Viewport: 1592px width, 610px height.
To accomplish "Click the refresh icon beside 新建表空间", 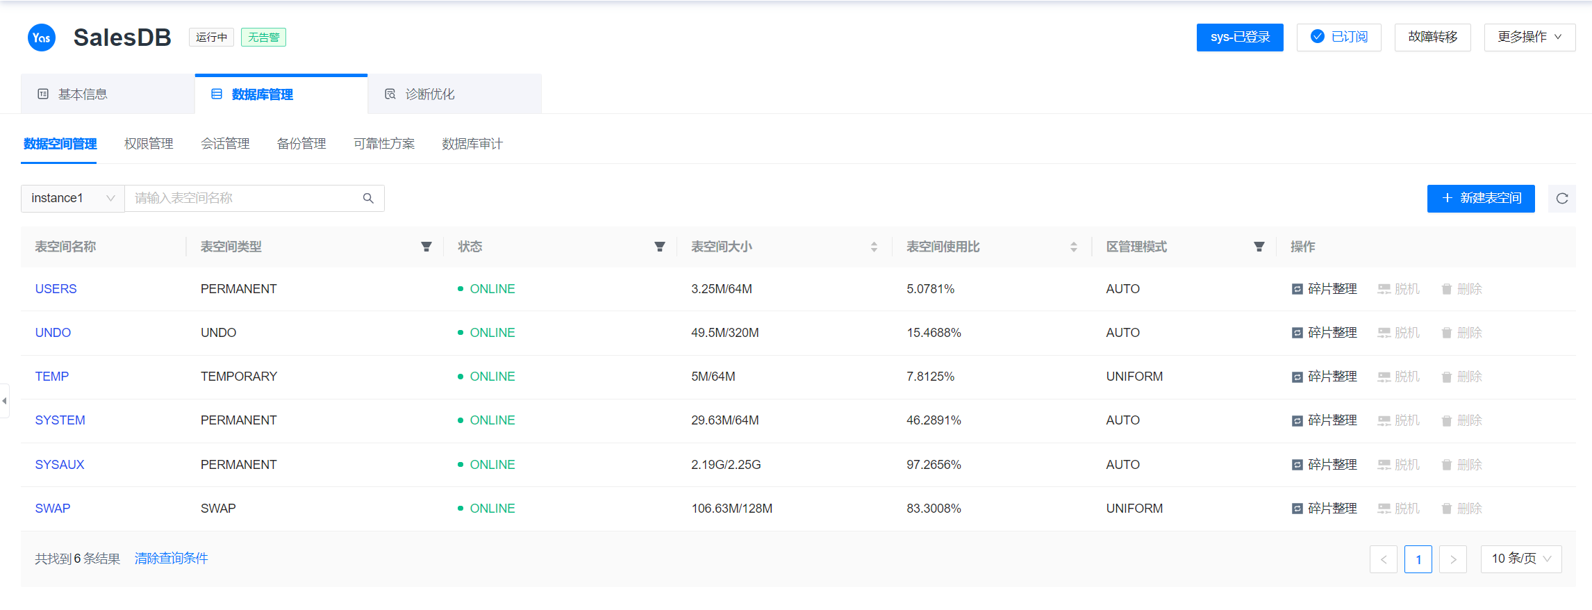I will click(1561, 199).
